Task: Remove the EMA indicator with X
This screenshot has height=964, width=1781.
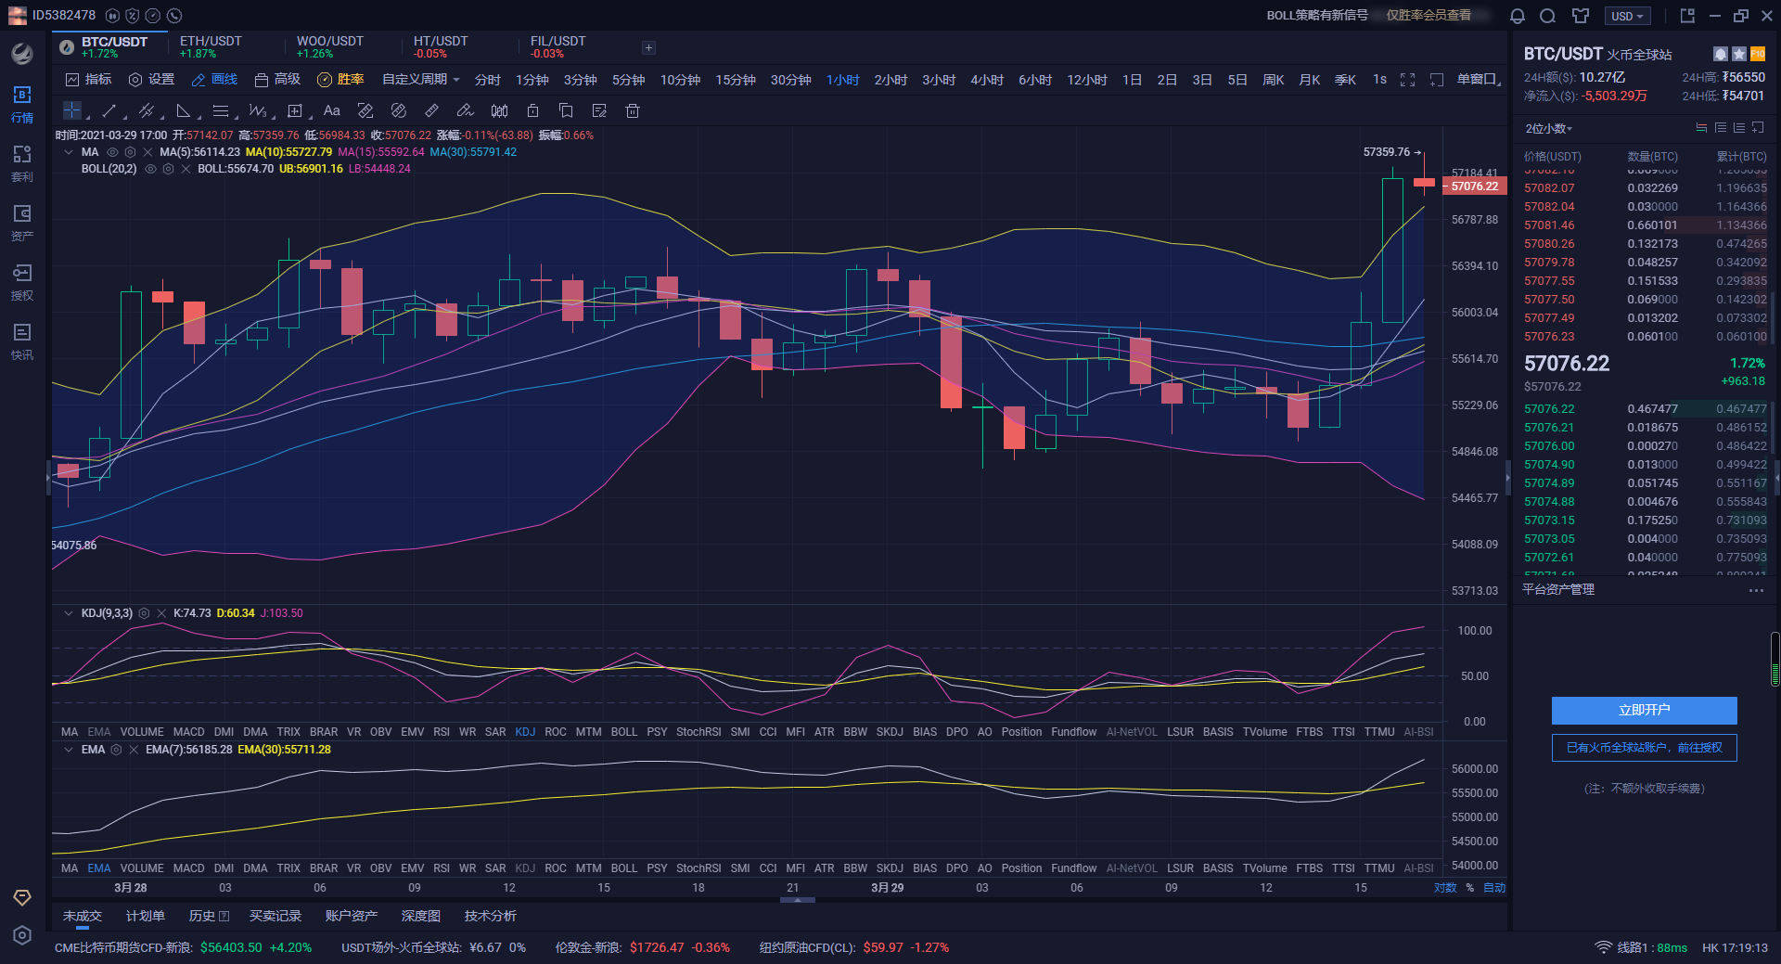Action: coord(134,750)
